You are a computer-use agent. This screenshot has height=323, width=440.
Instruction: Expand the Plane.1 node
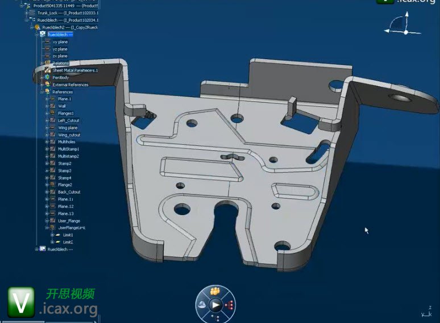pos(47,99)
